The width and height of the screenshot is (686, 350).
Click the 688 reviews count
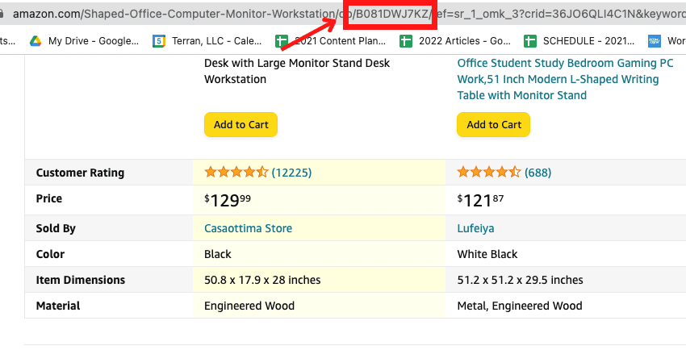[538, 173]
